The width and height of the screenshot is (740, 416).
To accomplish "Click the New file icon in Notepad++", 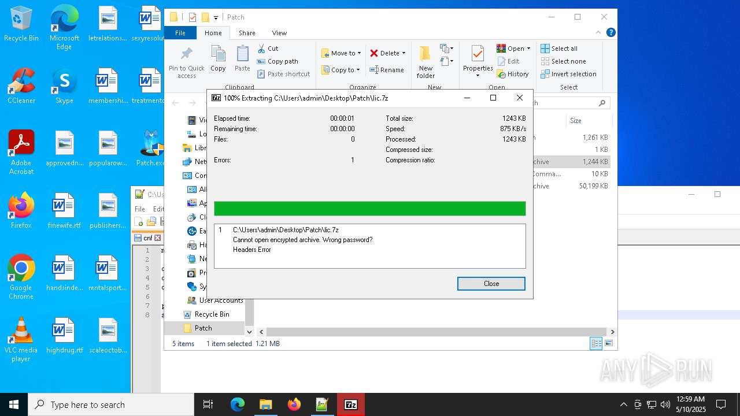I will coord(139,222).
